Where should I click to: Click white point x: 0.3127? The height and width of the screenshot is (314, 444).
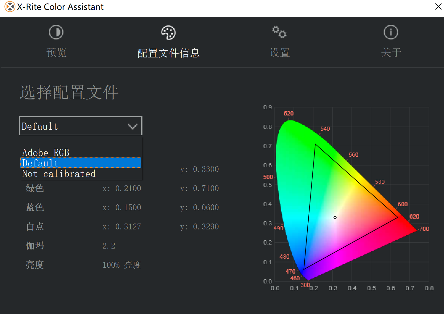coord(122,227)
